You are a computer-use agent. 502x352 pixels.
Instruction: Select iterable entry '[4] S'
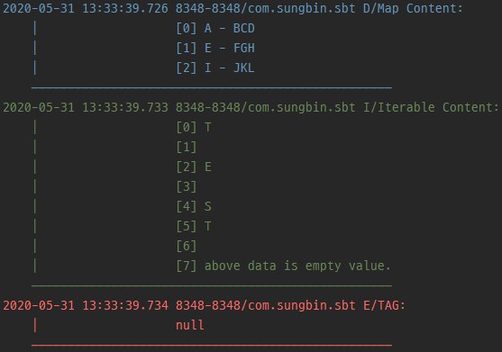[x=194, y=207]
